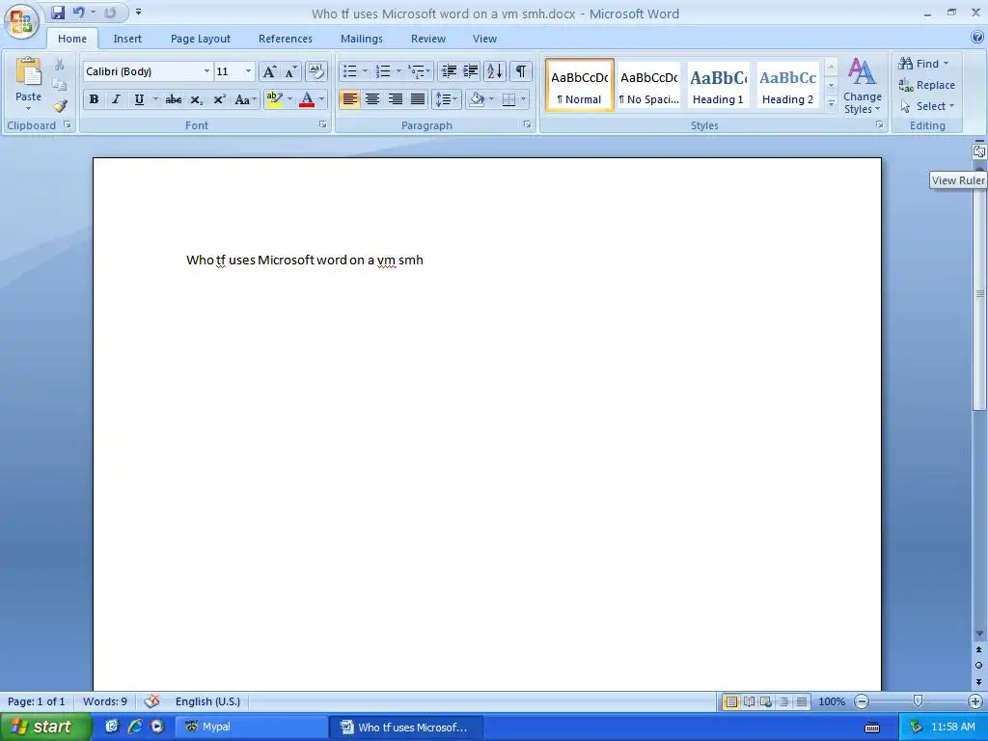Click the zoom slider handle

coord(919,701)
